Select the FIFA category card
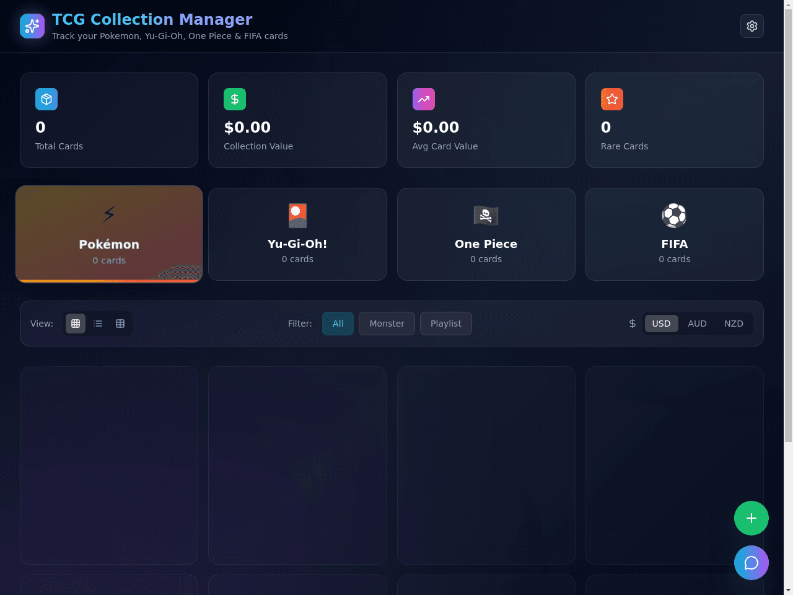Image resolution: width=793 pixels, height=595 pixels. (x=675, y=234)
